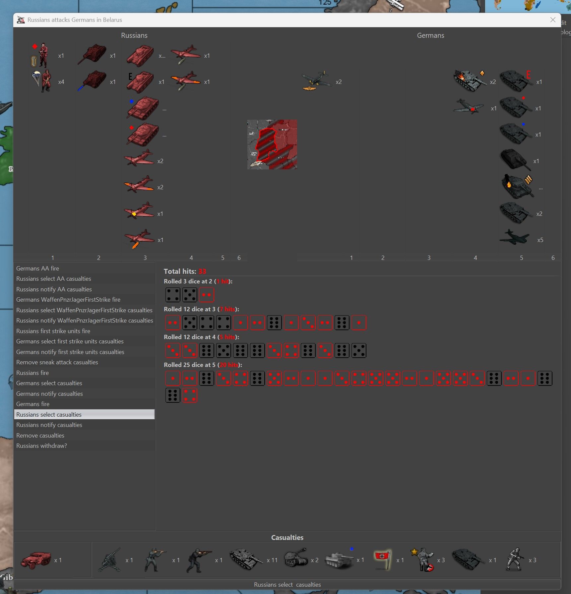Select highlighted 'Russians select casualties' step
This screenshot has width=571, height=594.
[x=84, y=415]
